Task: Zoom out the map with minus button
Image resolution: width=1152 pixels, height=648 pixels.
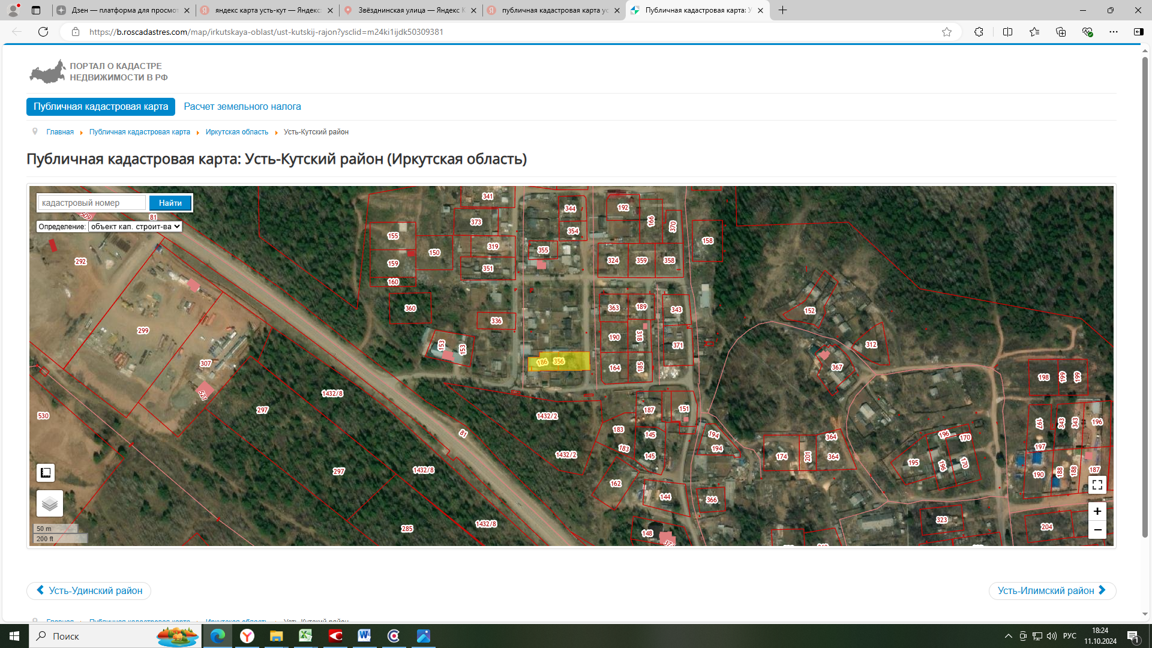Action: [x=1097, y=530]
